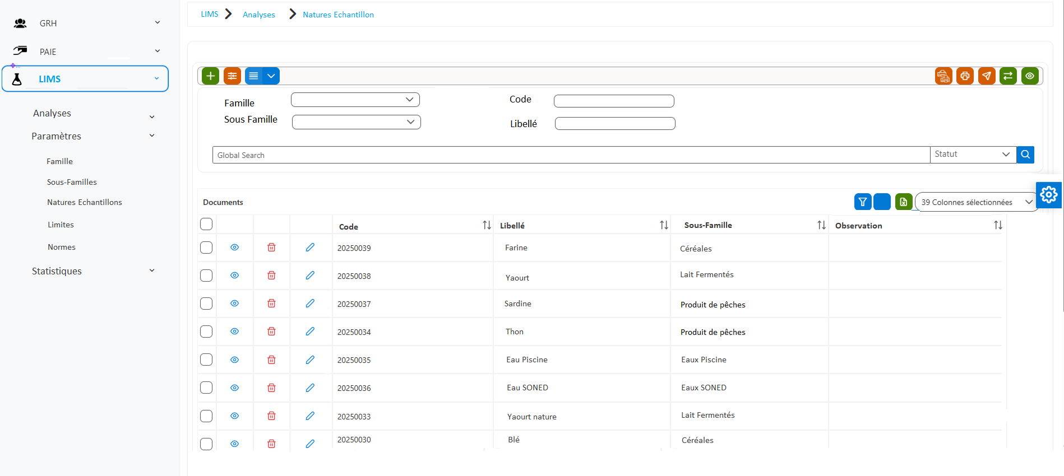View the record 20250039 with eye icon

tap(234, 248)
